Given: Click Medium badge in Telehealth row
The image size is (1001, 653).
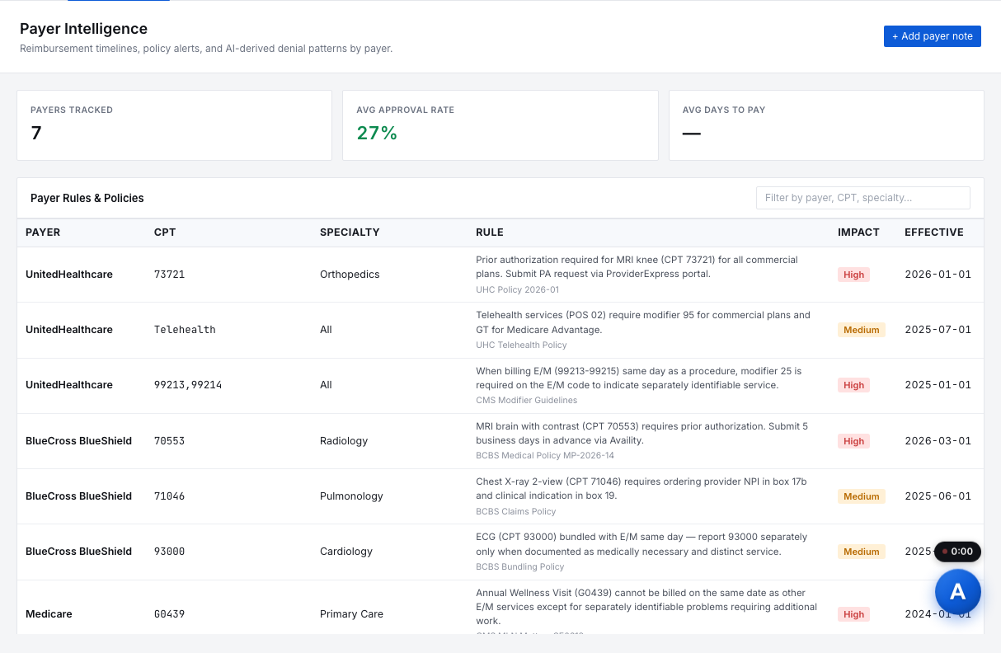Looking at the screenshot, I should 861,330.
